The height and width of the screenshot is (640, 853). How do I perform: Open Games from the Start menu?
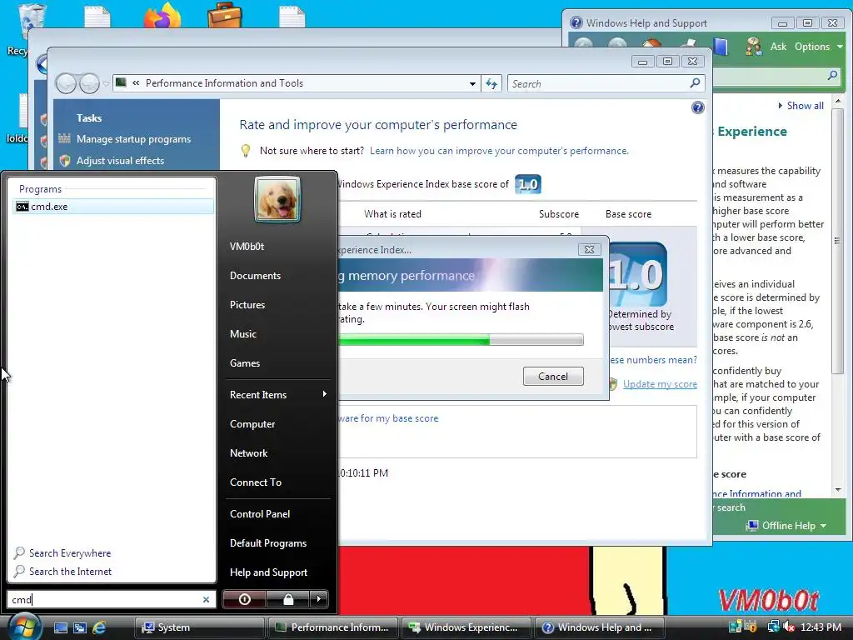245,363
